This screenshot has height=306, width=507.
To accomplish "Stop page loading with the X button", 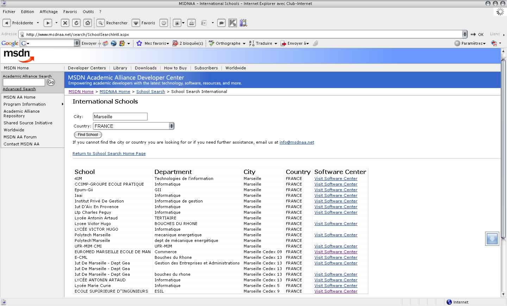I will (x=65, y=23).
